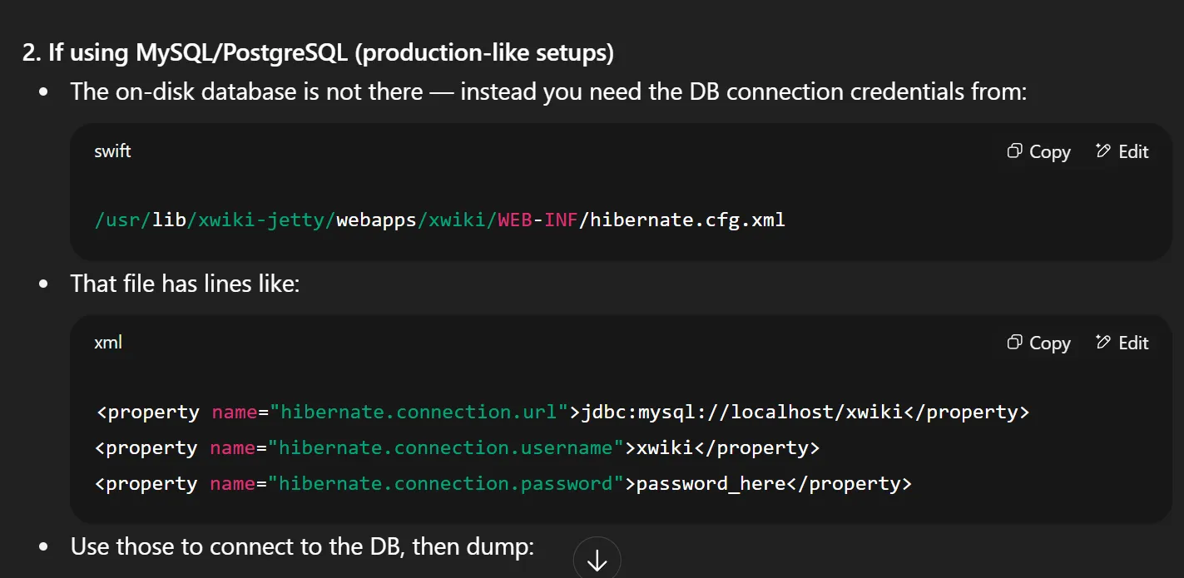This screenshot has height=578, width=1184.
Task: Click "xwiki-jetty" in the file path
Action: pos(265,220)
